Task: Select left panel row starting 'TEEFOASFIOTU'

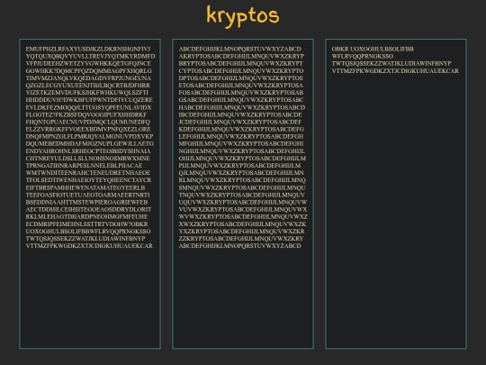Action: (87, 195)
